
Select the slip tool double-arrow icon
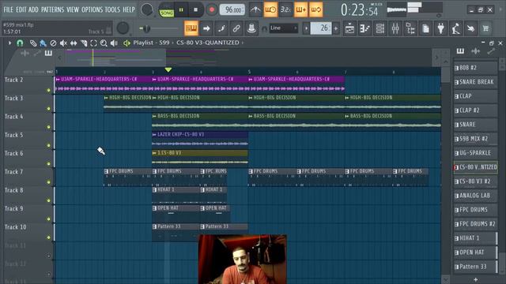pos(74,43)
